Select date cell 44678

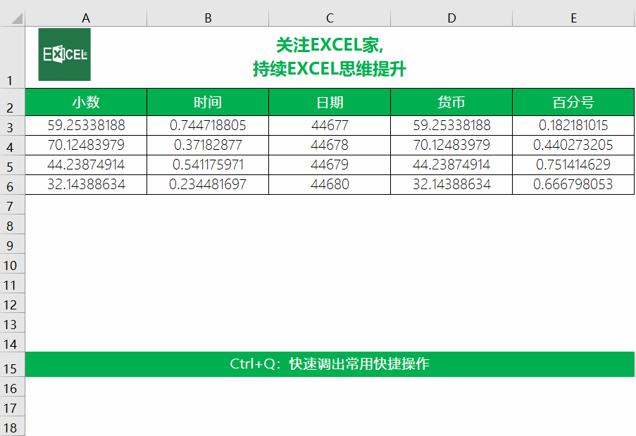click(x=330, y=145)
